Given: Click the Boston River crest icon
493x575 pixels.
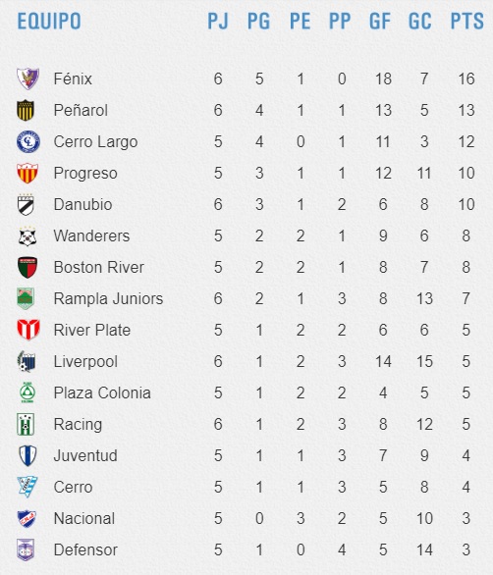Looking at the screenshot, I should click(27, 267).
